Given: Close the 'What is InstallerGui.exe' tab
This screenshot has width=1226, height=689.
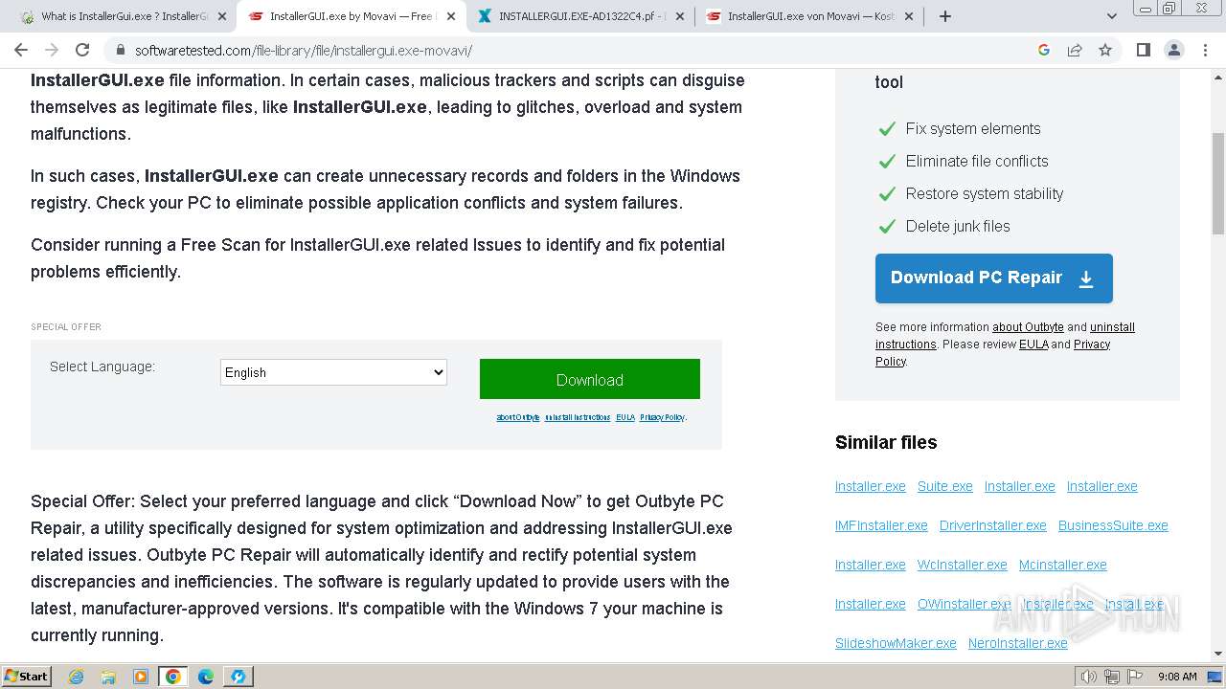Looking at the screenshot, I should [x=222, y=16].
